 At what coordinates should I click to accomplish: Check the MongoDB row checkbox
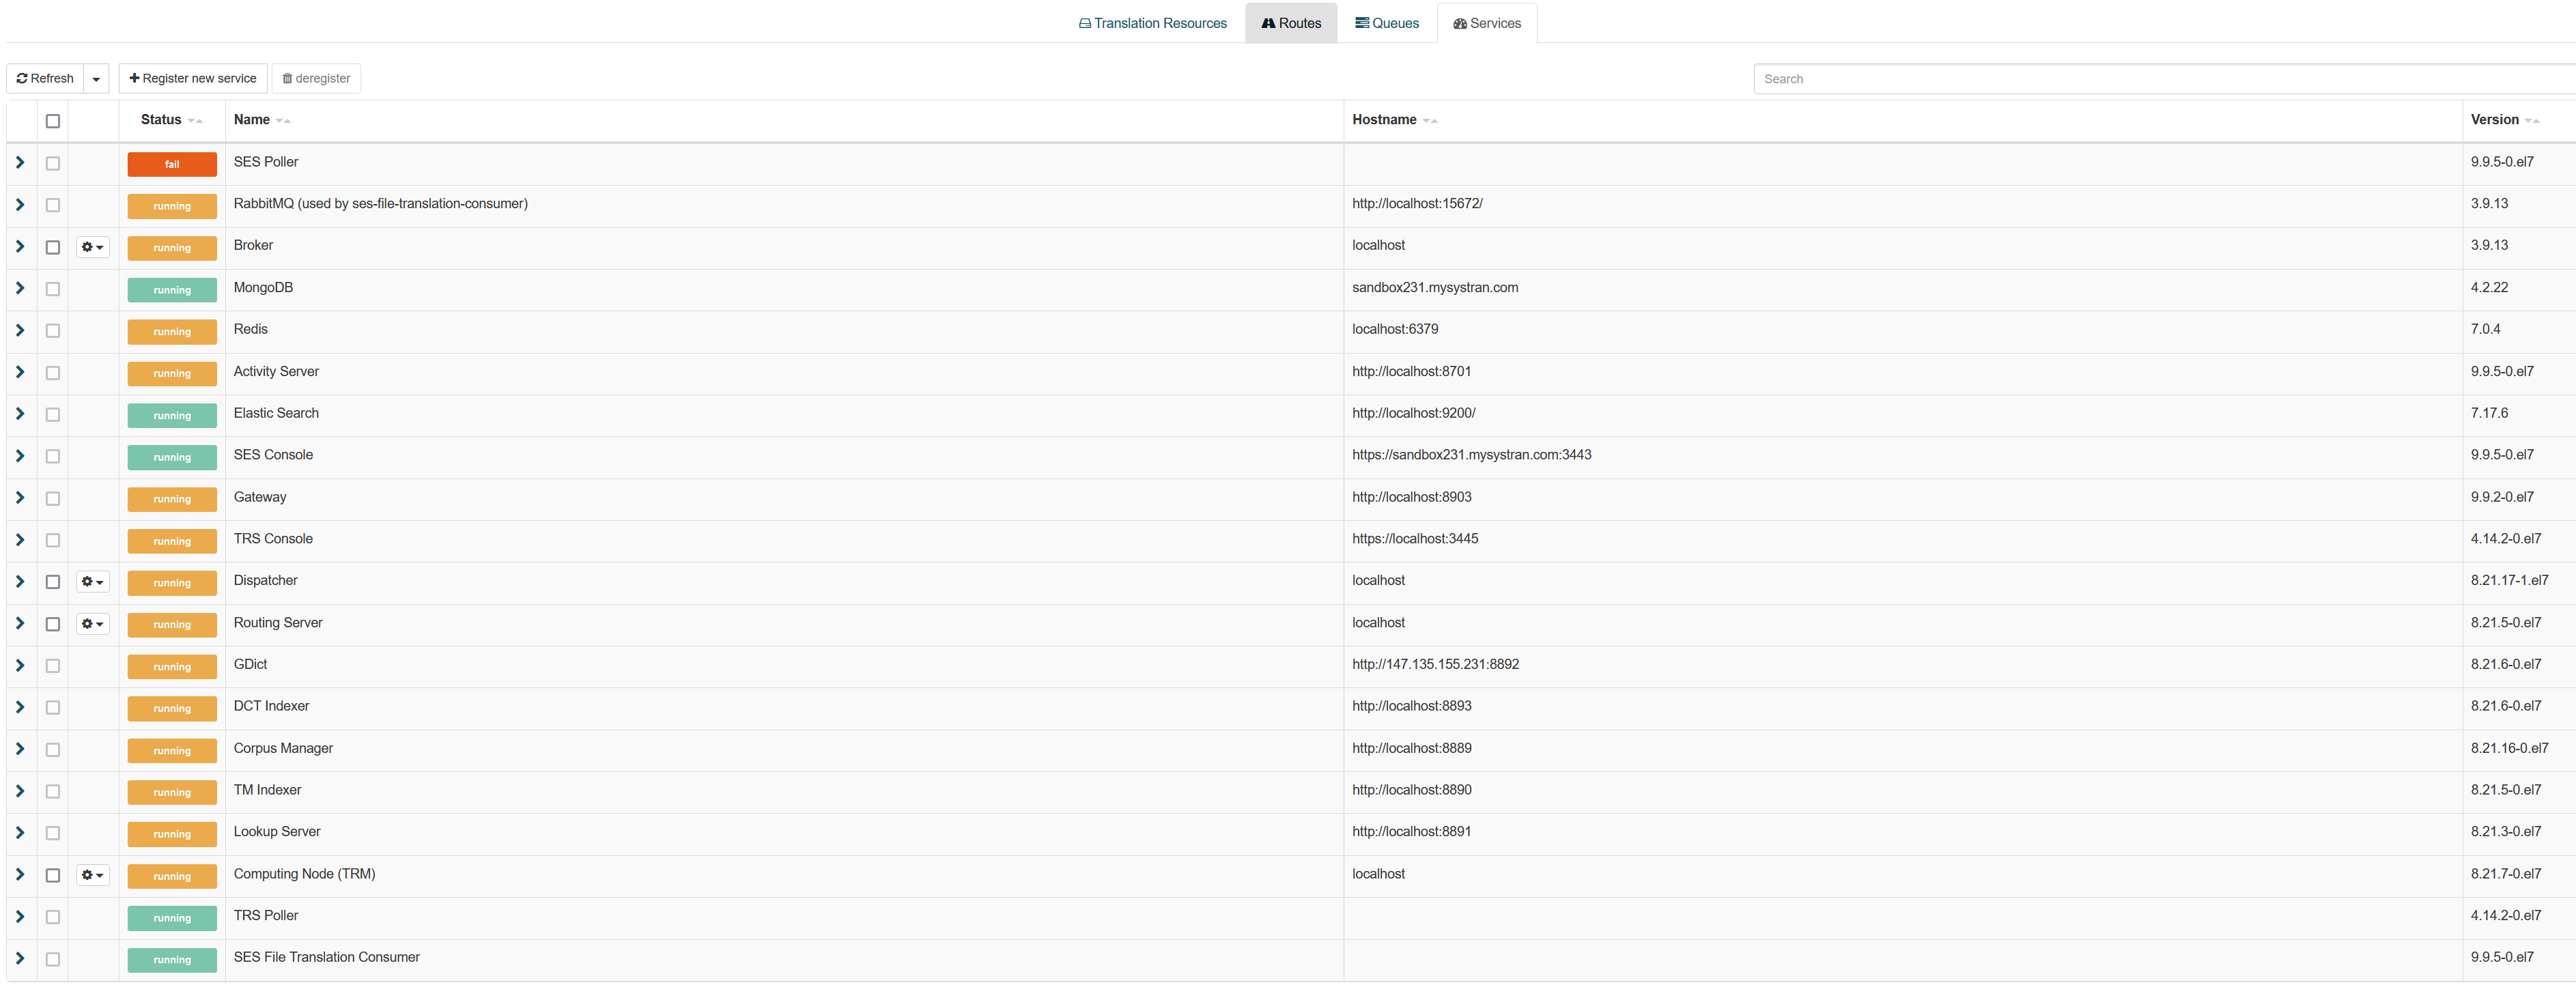53,289
